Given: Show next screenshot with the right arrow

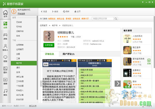Looking at the screenshot, I should click(118, 83).
